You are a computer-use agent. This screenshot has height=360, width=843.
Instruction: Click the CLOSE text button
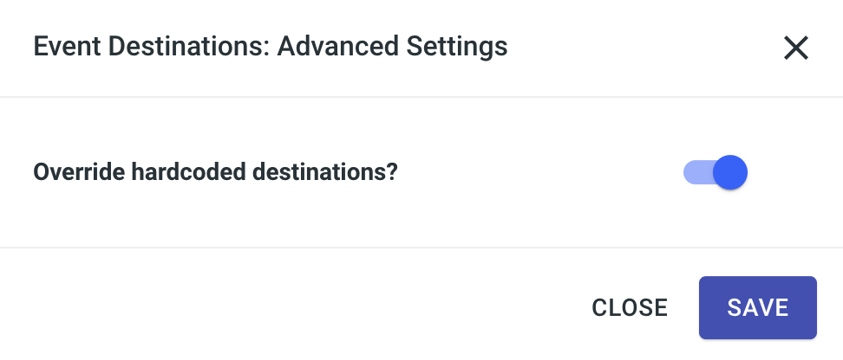point(630,307)
